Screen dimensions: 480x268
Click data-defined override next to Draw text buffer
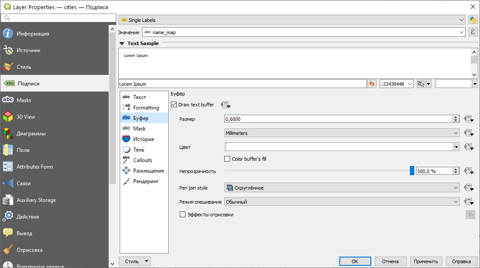(x=225, y=105)
